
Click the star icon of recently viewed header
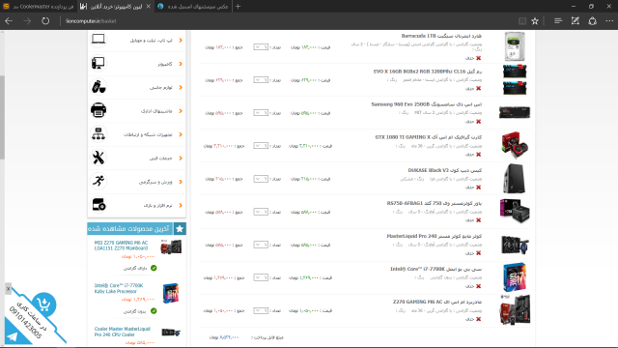pyautogui.click(x=180, y=229)
